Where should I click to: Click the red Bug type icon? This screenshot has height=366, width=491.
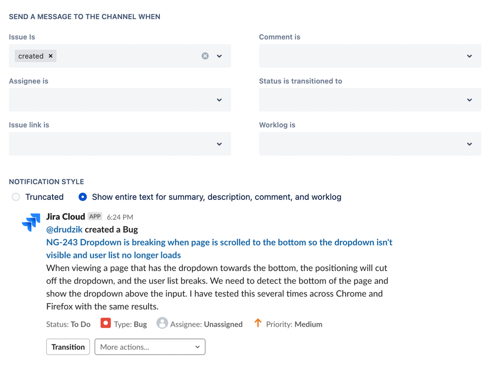pos(106,323)
